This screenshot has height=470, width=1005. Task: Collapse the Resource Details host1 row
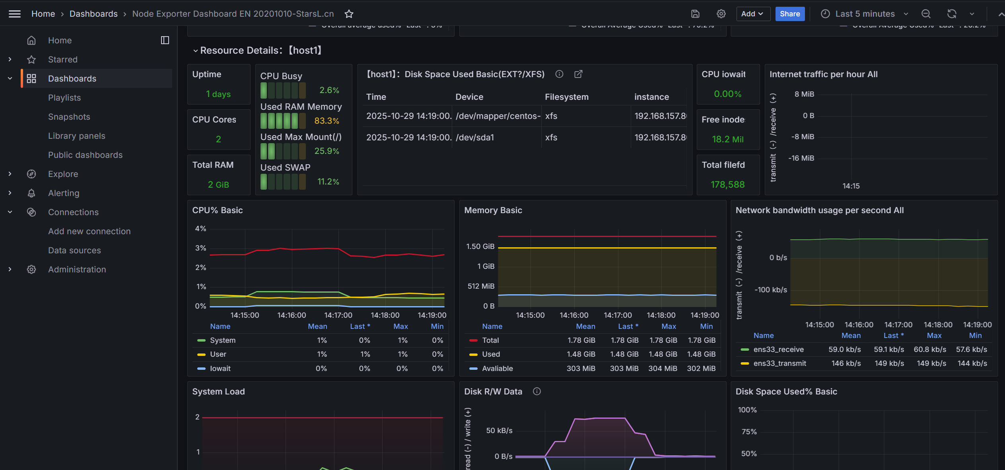tap(195, 50)
